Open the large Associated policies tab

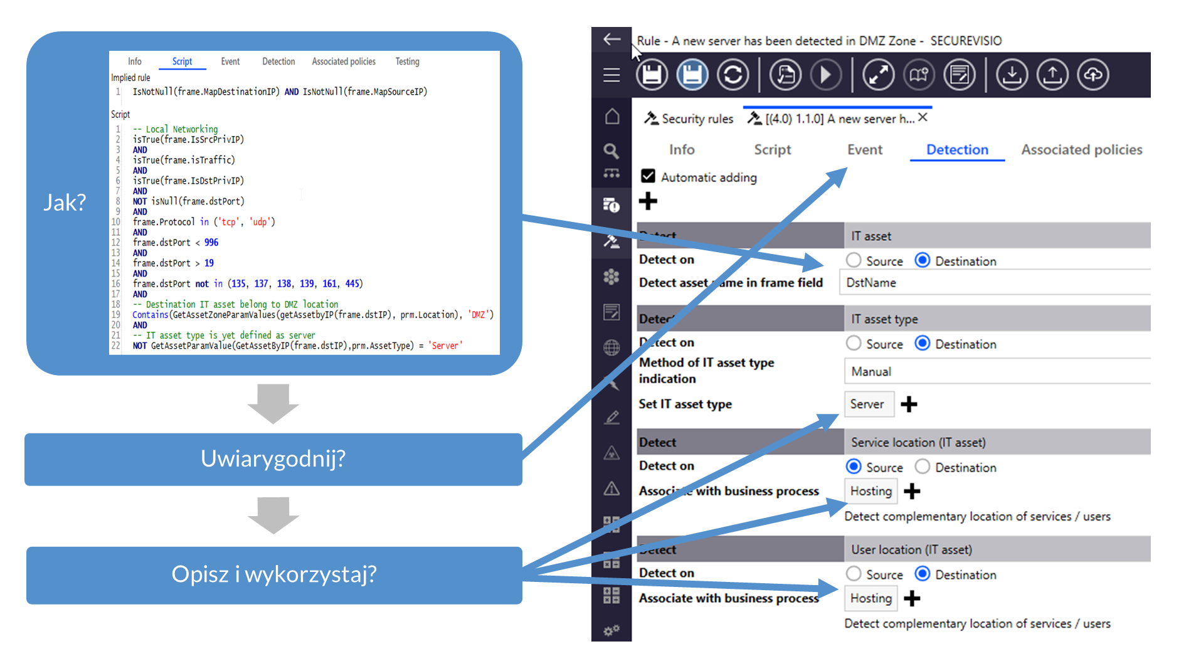(x=1081, y=149)
